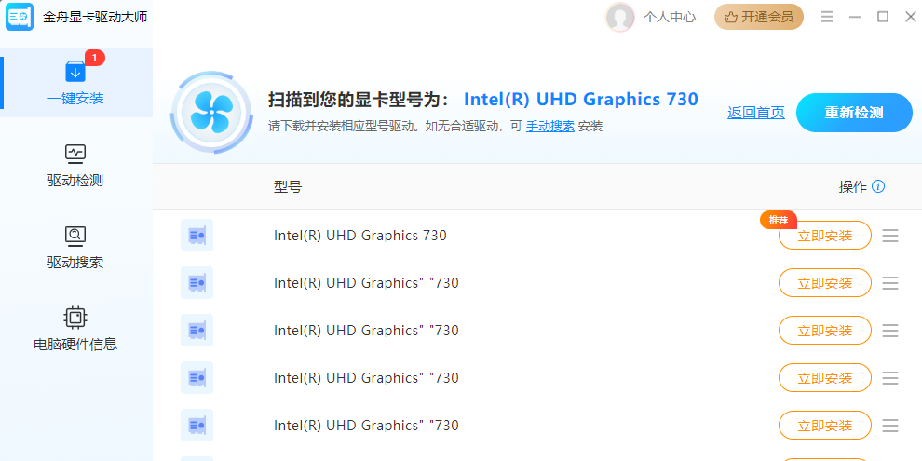Screen dimensions: 922x461
Task: Open 个人中心 personal center
Action: click(670, 17)
